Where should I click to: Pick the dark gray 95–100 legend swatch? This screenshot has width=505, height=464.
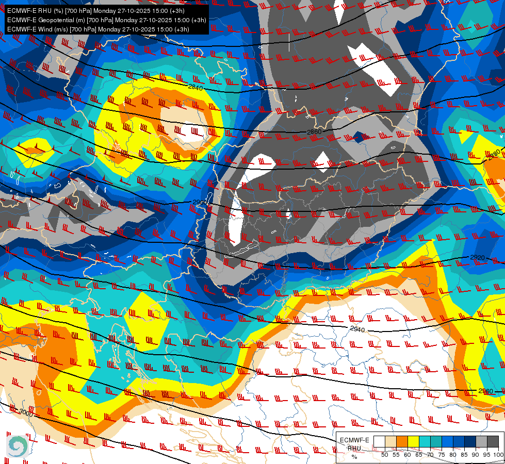[x=493, y=441]
